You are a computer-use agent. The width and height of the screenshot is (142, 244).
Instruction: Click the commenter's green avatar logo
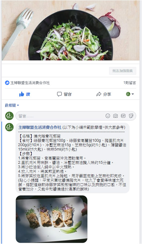[x=9, y=127]
